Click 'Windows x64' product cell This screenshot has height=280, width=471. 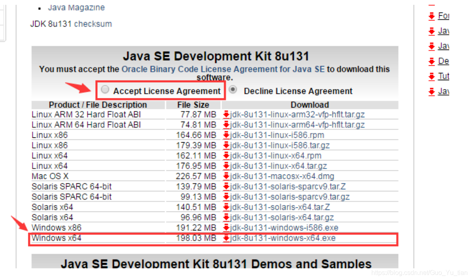click(x=57, y=238)
